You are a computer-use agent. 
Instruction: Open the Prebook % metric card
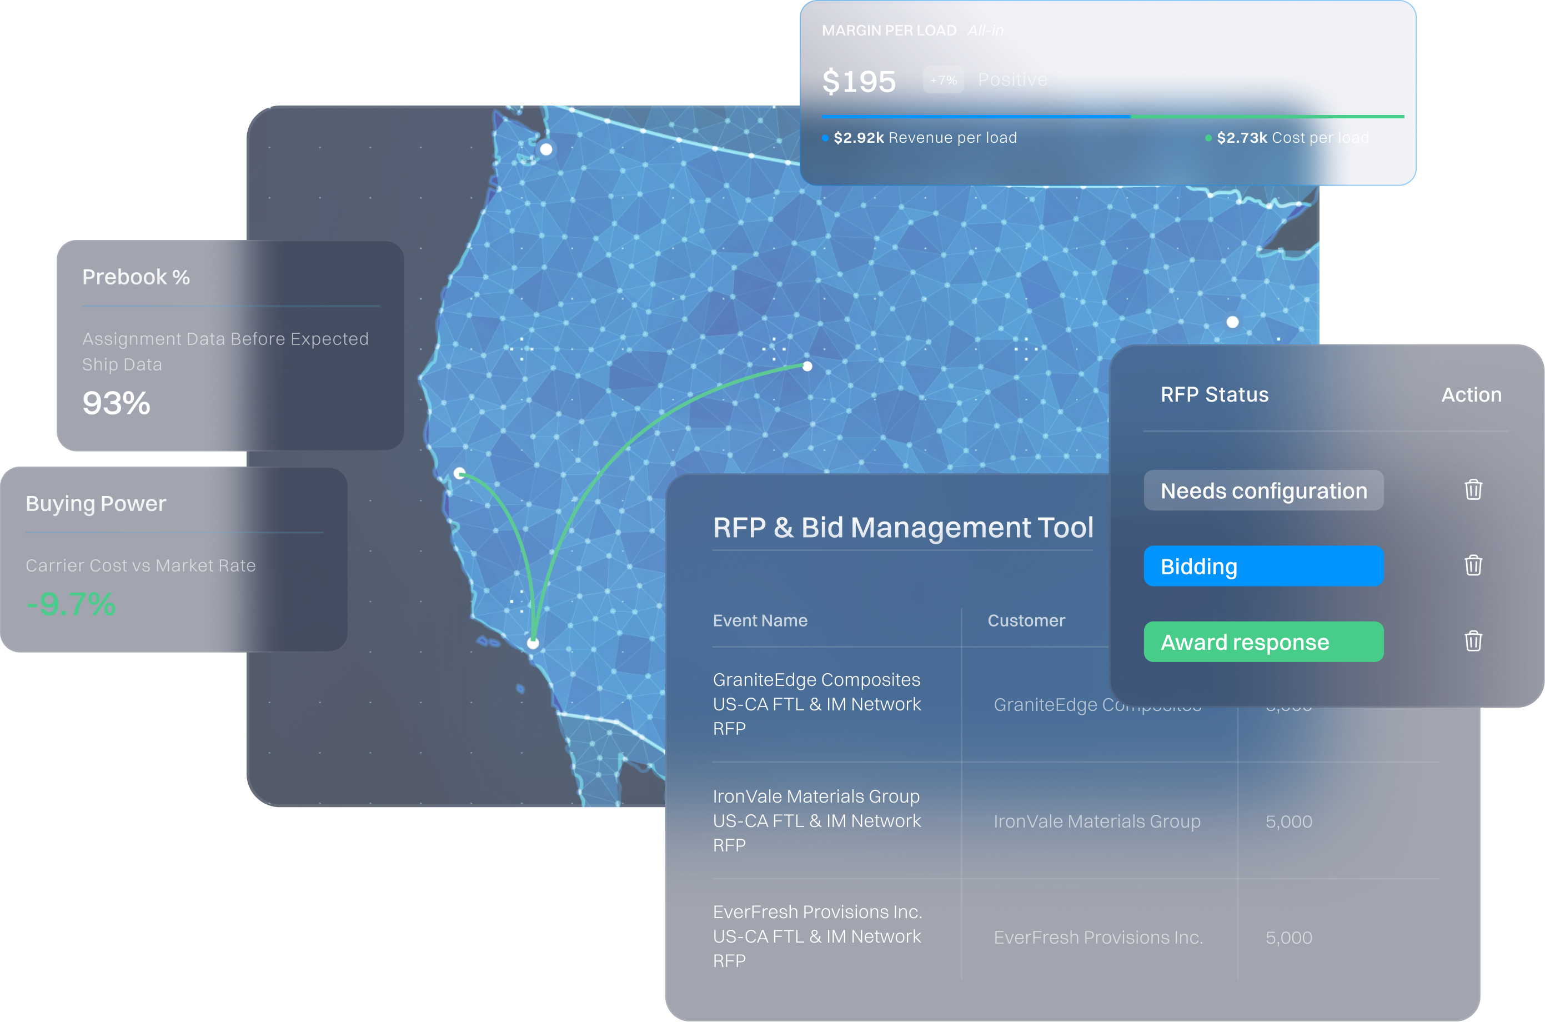click(x=230, y=345)
